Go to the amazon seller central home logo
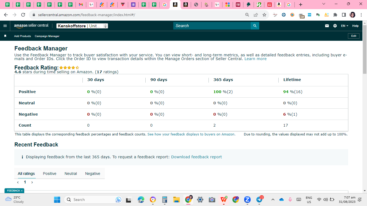 [x=31, y=26]
